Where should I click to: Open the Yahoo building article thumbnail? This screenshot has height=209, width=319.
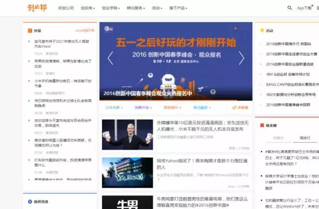[x=128, y=172]
